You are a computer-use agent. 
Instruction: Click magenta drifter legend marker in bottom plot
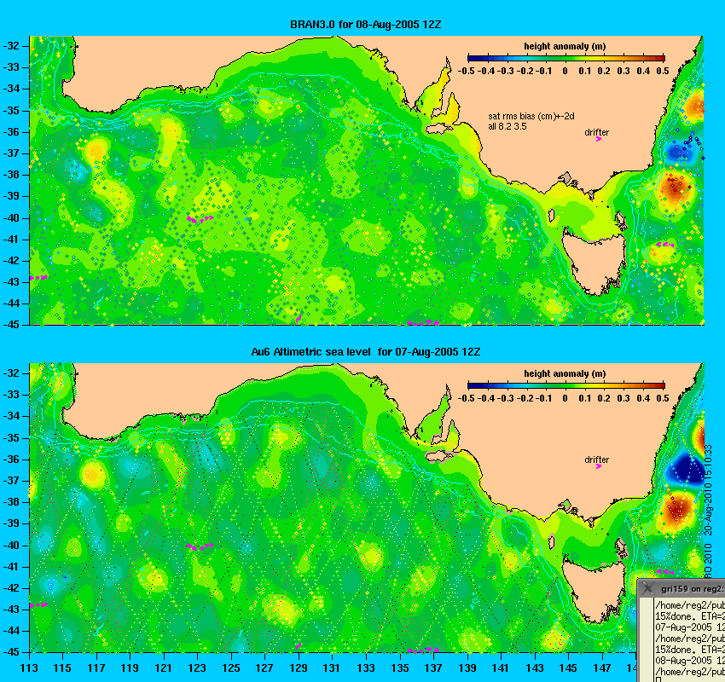click(x=599, y=466)
